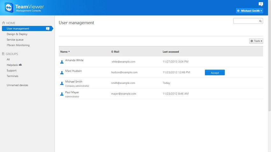
Task: Open the Support group
Action: pos(11,71)
